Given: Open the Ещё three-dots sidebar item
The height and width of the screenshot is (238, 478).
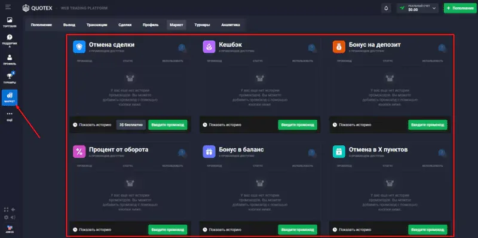Looking at the screenshot, I should [x=10, y=116].
